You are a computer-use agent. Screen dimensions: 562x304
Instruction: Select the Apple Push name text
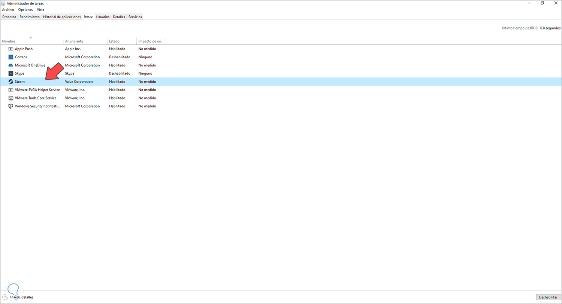[24, 49]
